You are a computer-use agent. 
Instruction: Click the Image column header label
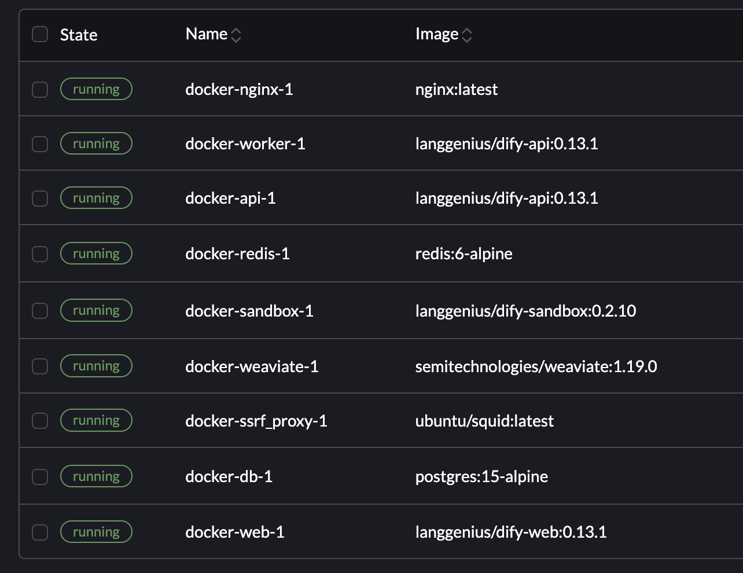(437, 35)
